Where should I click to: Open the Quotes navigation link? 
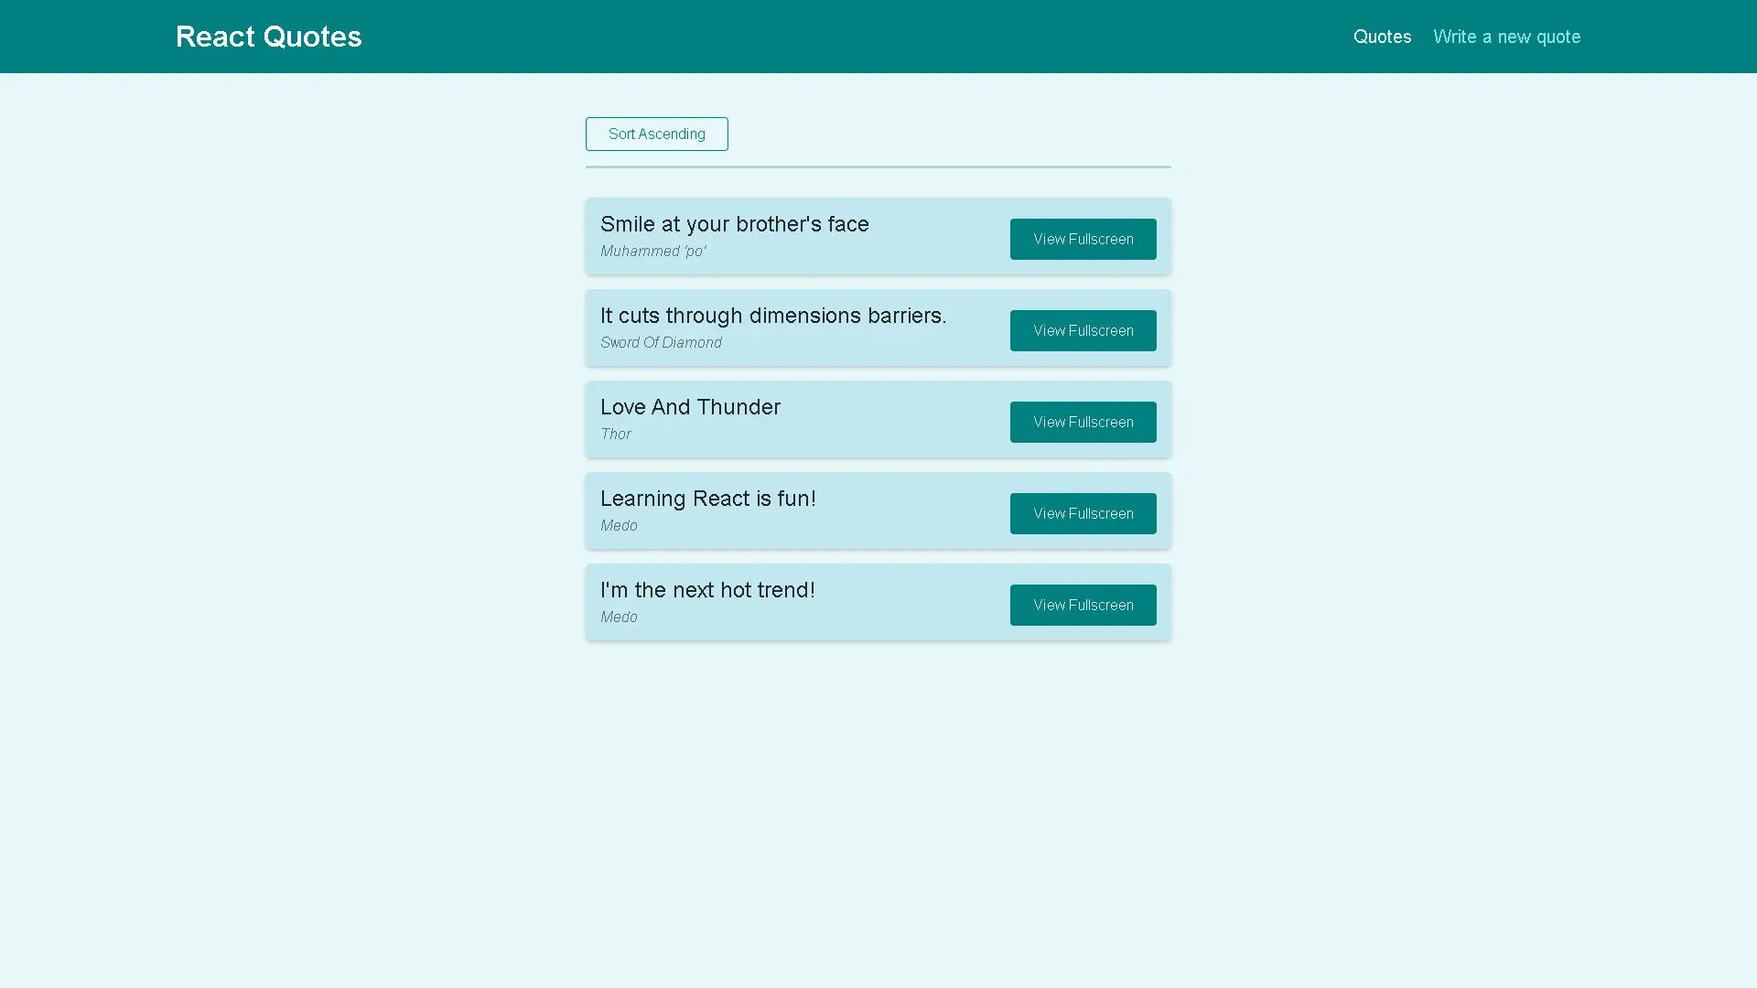1382,37
